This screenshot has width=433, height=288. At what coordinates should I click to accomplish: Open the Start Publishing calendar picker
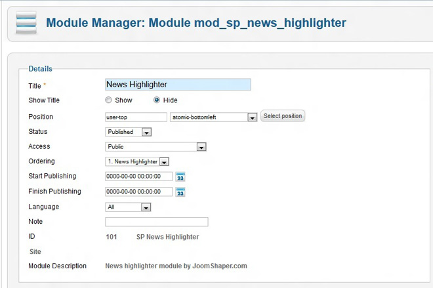(180, 176)
